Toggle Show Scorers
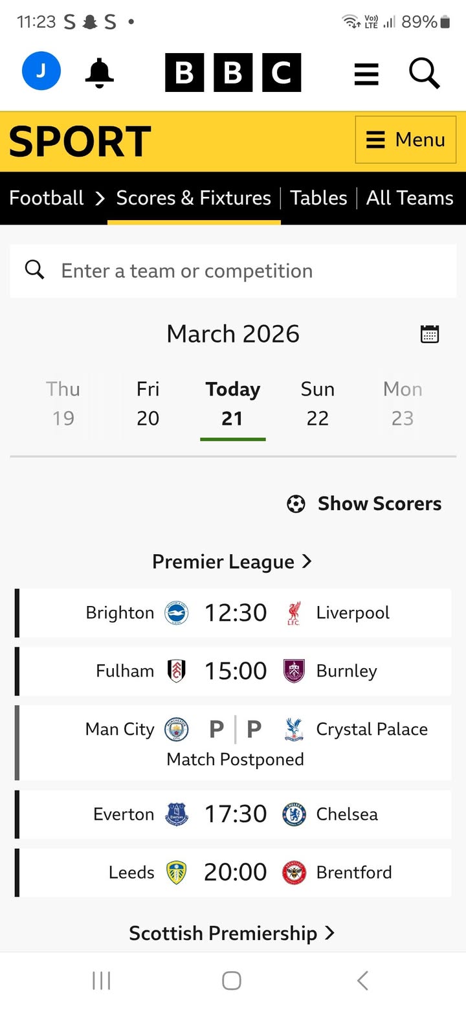The image size is (466, 1010). tap(364, 504)
